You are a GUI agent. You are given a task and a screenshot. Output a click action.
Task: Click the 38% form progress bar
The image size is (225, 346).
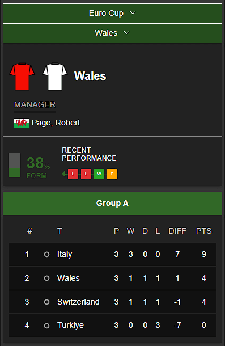pyautogui.click(x=14, y=165)
